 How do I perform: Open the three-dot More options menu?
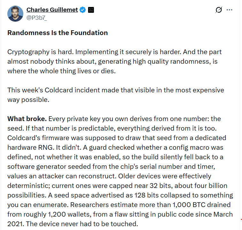[229, 10]
